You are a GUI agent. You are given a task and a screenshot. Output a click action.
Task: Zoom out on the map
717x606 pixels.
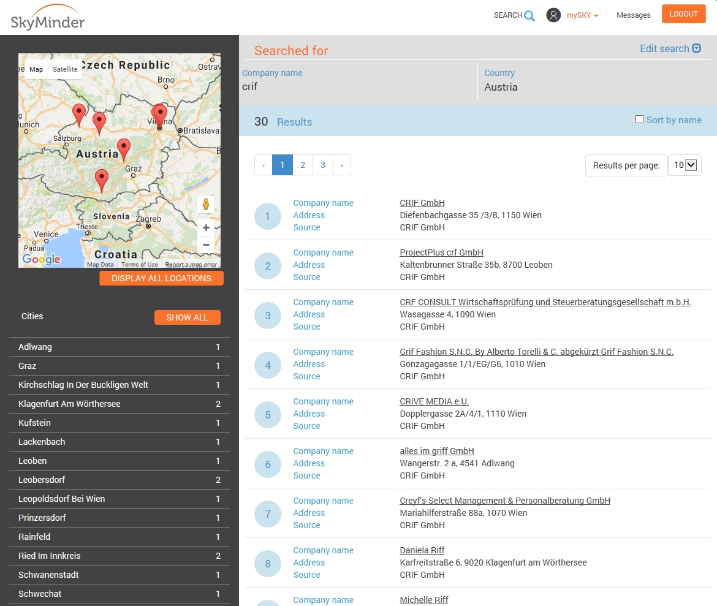[207, 244]
